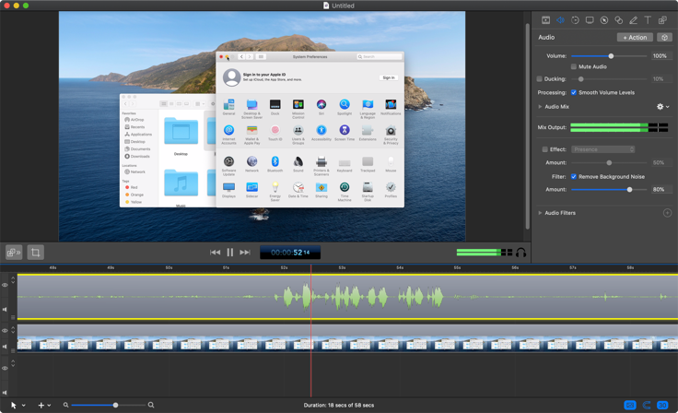Mute the audio track speaker icon
The width and height of the screenshot is (678, 413).
(x=5, y=309)
